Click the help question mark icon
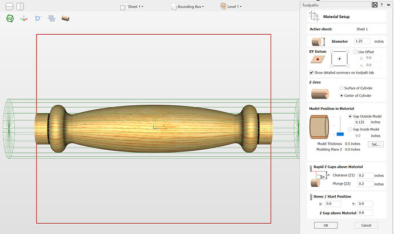The width and height of the screenshot is (394, 234). 381,5
